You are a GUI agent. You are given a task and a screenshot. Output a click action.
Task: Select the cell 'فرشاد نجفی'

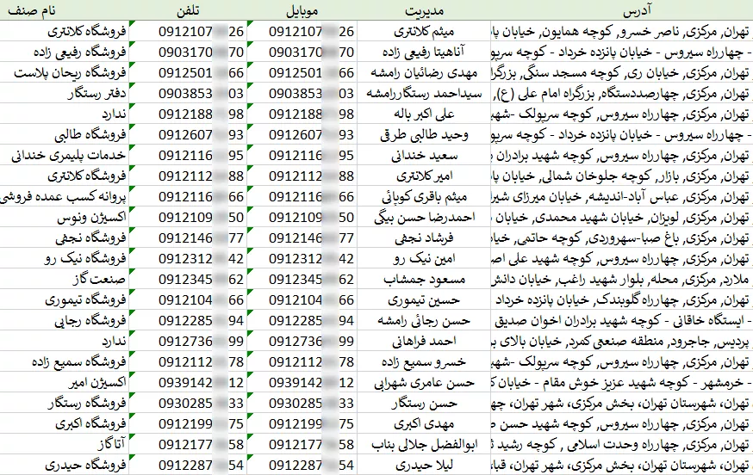click(424, 237)
